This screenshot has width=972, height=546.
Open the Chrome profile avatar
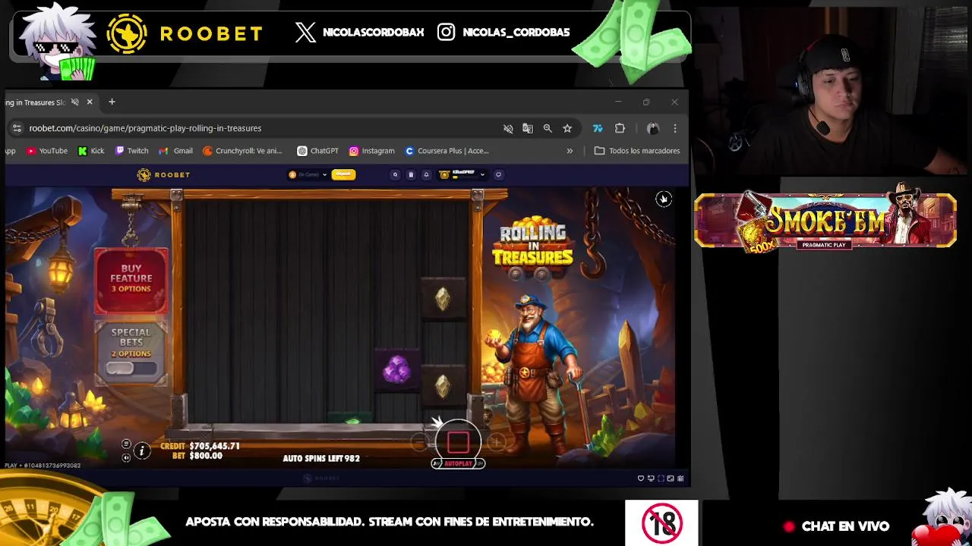click(x=652, y=129)
